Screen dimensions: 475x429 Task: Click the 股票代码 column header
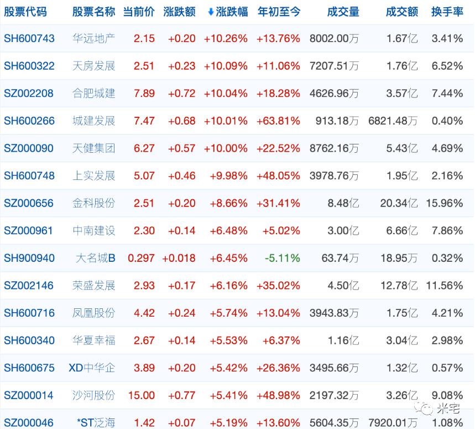coord(25,12)
